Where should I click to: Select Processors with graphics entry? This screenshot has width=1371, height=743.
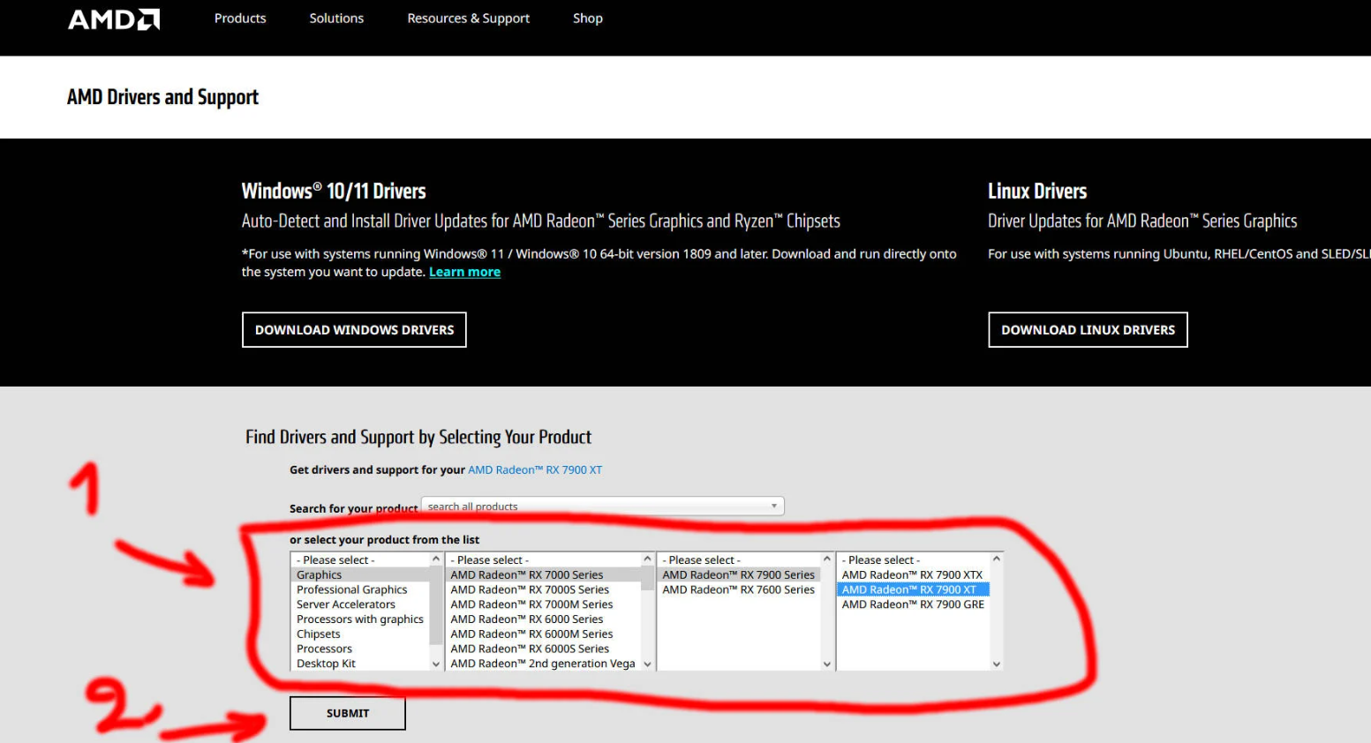click(x=360, y=619)
